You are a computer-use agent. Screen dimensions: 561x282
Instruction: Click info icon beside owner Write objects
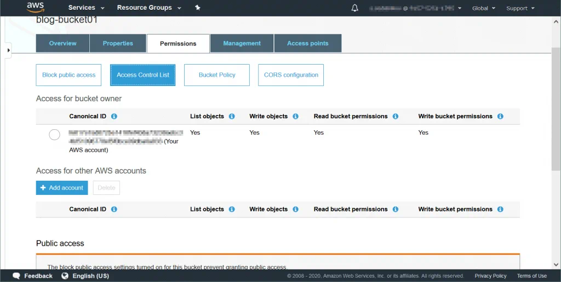tap(296, 117)
